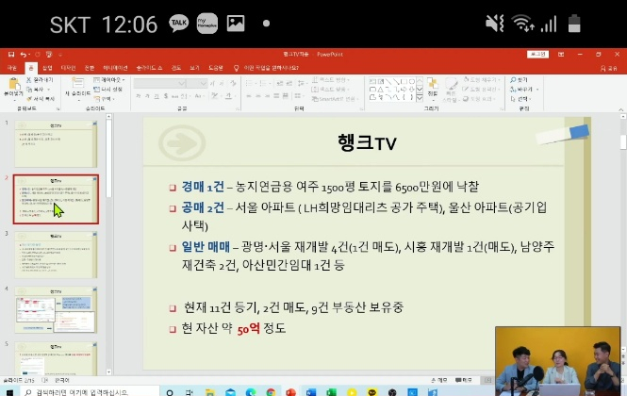
Task: Switch to the Slide Show (슬라이드 쇼) tab
Action: (x=149, y=68)
